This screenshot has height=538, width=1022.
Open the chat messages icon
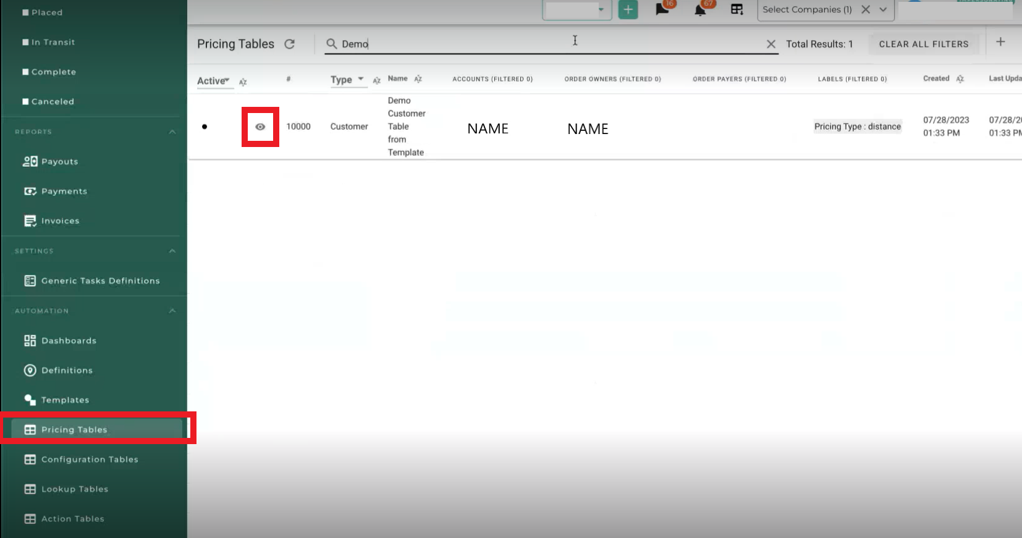[662, 9]
